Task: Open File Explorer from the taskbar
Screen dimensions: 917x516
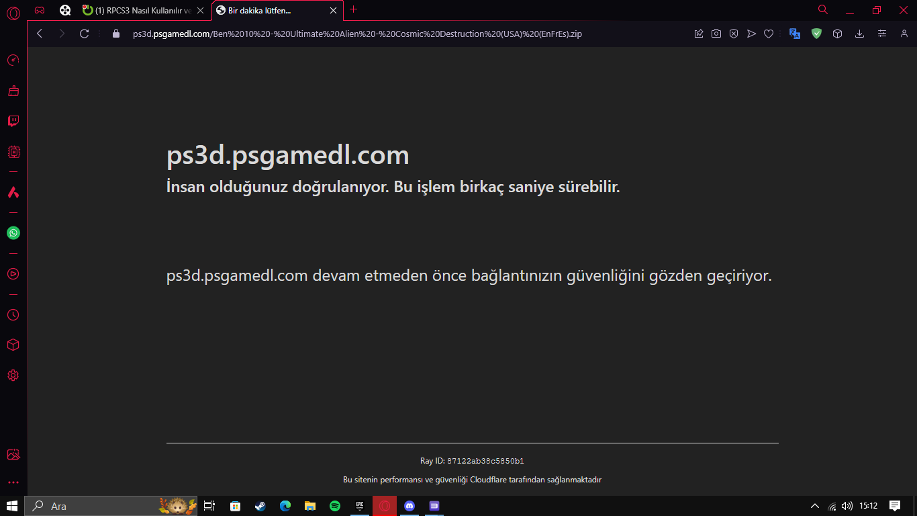Action: tap(309, 506)
